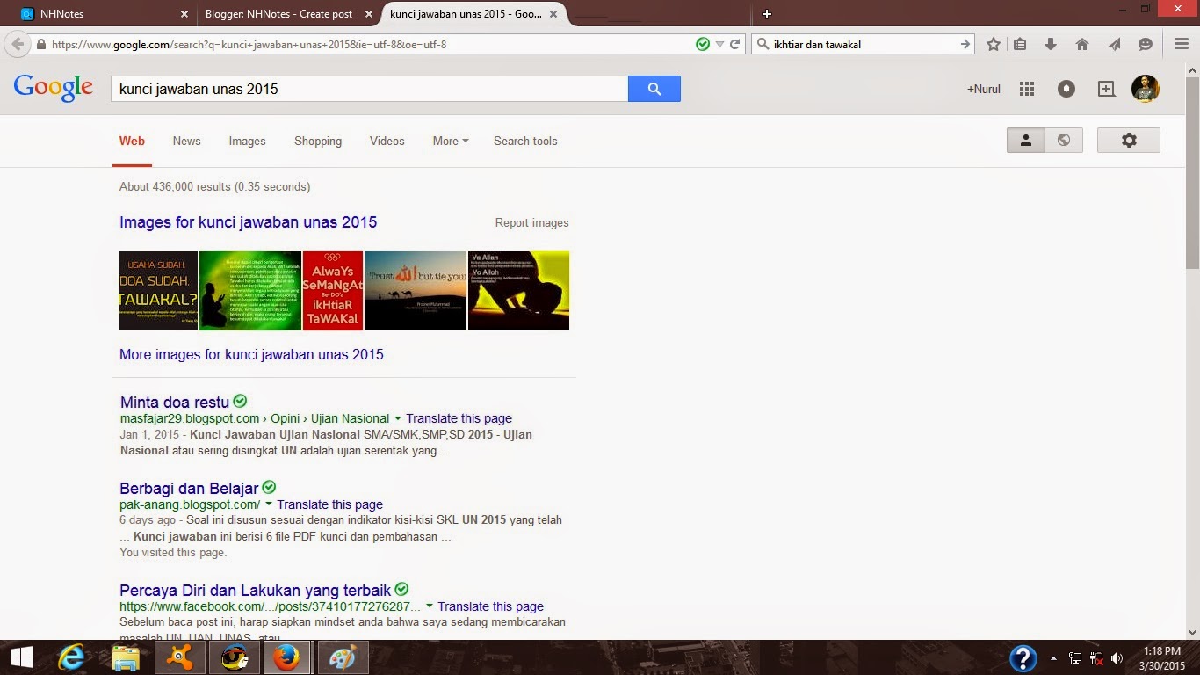1200x675 pixels.
Task: Go back to previous page
Action: pyautogui.click(x=17, y=44)
